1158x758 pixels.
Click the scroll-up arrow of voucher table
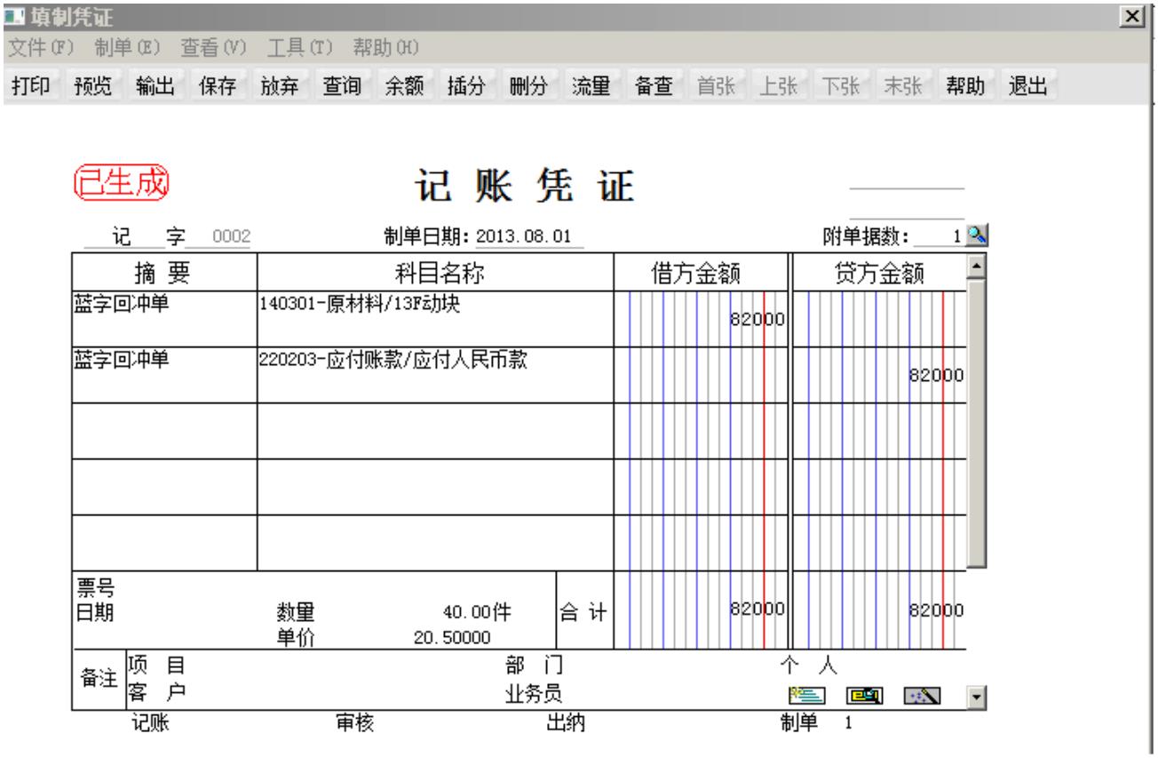[978, 266]
